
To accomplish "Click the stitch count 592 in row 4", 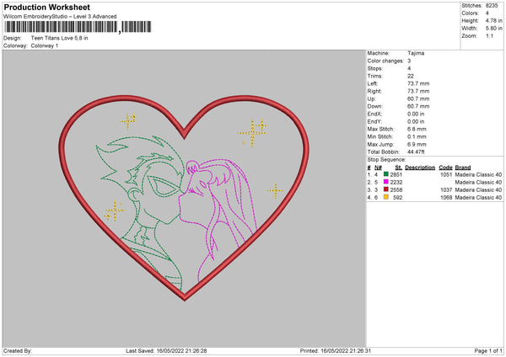I will (397, 198).
